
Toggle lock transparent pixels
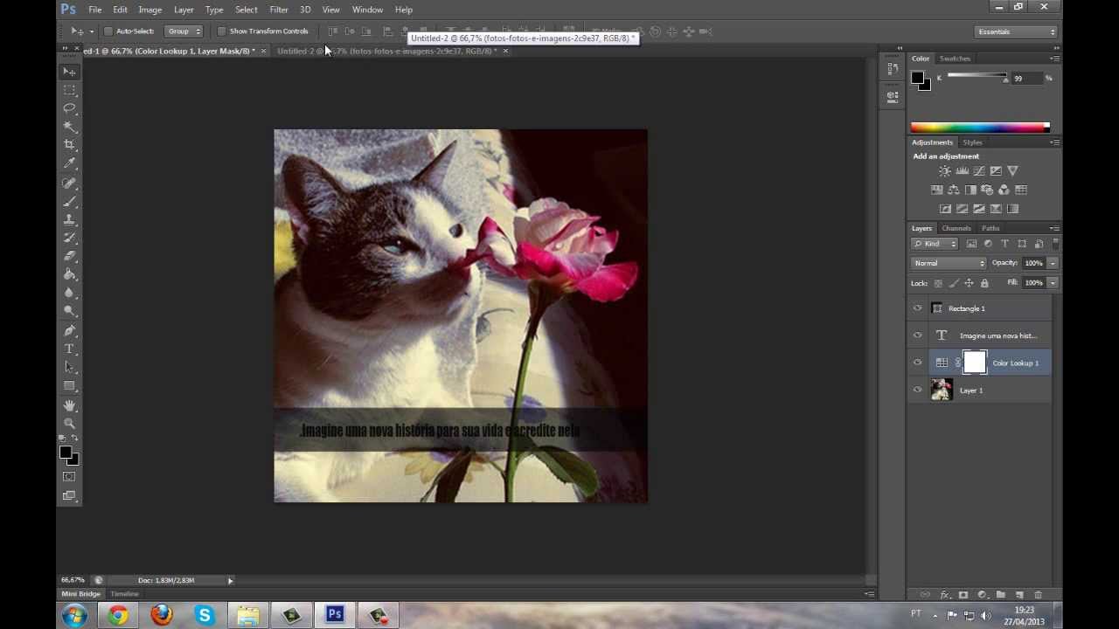[x=938, y=283]
